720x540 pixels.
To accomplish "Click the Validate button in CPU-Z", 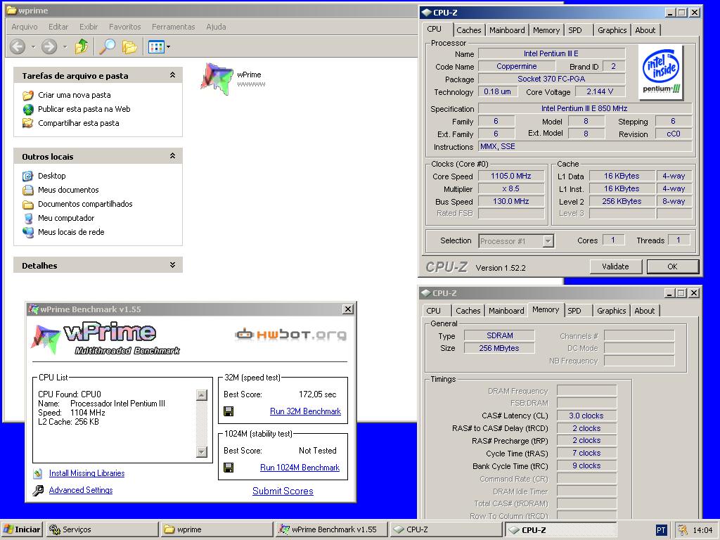I will pyautogui.click(x=615, y=266).
